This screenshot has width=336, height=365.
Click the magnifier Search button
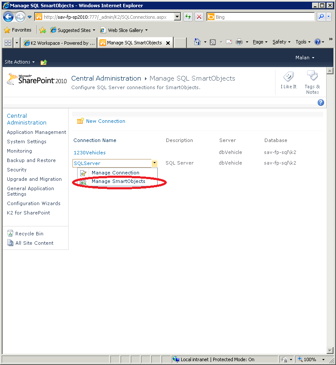[x=322, y=17]
